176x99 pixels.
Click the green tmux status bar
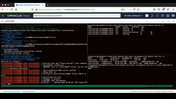(87, 86)
